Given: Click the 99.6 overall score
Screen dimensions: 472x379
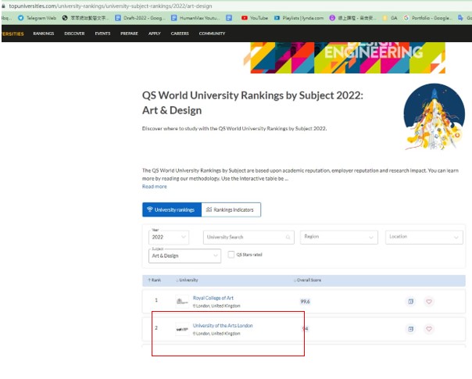Looking at the screenshot, I should click(x=305, y=302).
